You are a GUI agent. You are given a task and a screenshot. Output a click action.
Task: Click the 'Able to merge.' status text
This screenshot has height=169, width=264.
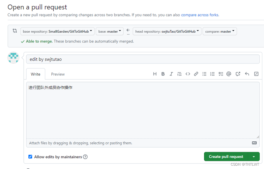[39, 42]
